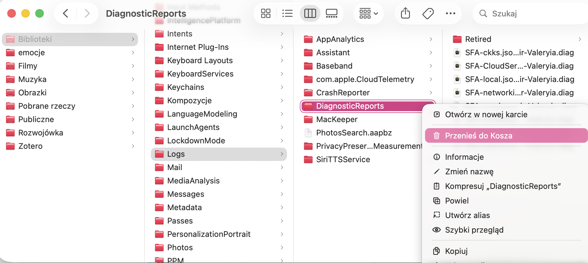The image size is (588, 263).
Task: Select the column view button
Action: pyautogui.click(x=310, y=13)
